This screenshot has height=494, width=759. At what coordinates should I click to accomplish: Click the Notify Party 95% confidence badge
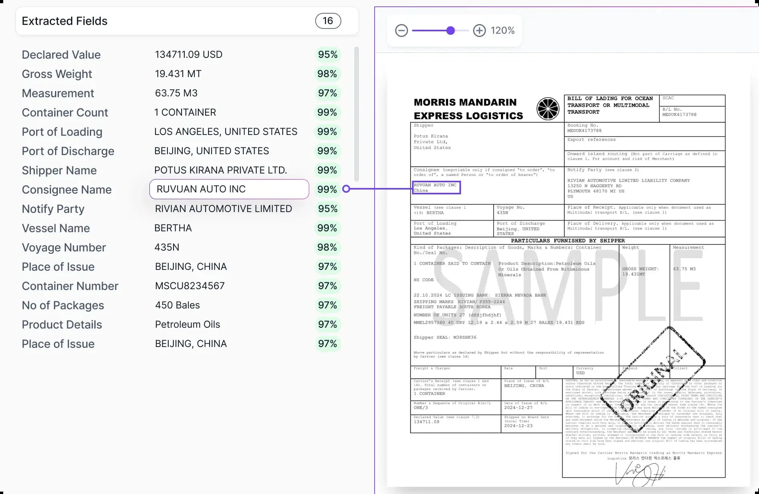pyautogui.click(x=327, y=209)
